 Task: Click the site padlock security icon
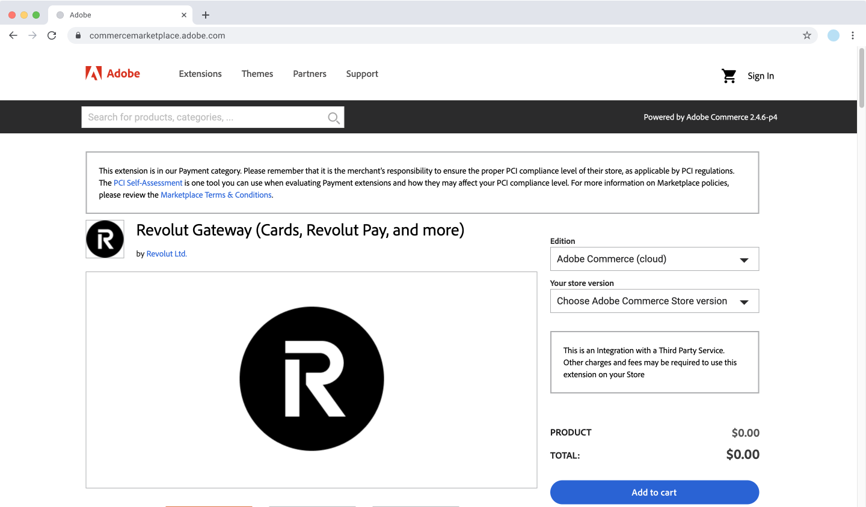coord(78,35)
